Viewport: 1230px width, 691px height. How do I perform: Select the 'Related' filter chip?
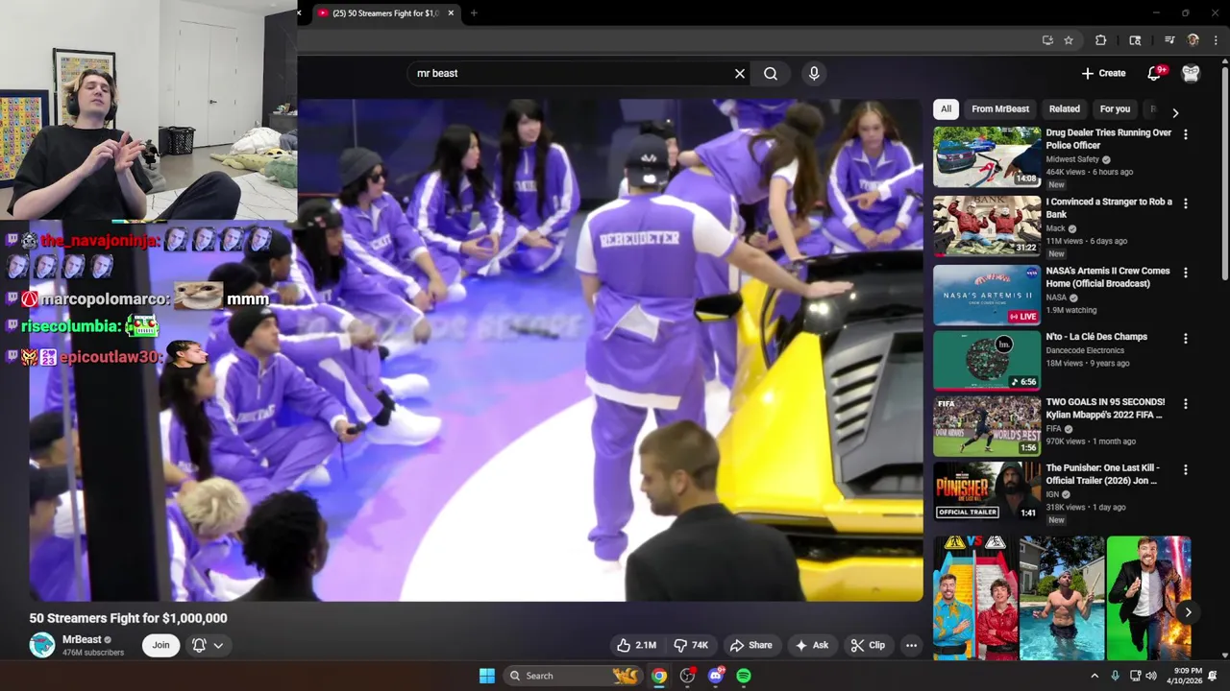click(1064, 109)
